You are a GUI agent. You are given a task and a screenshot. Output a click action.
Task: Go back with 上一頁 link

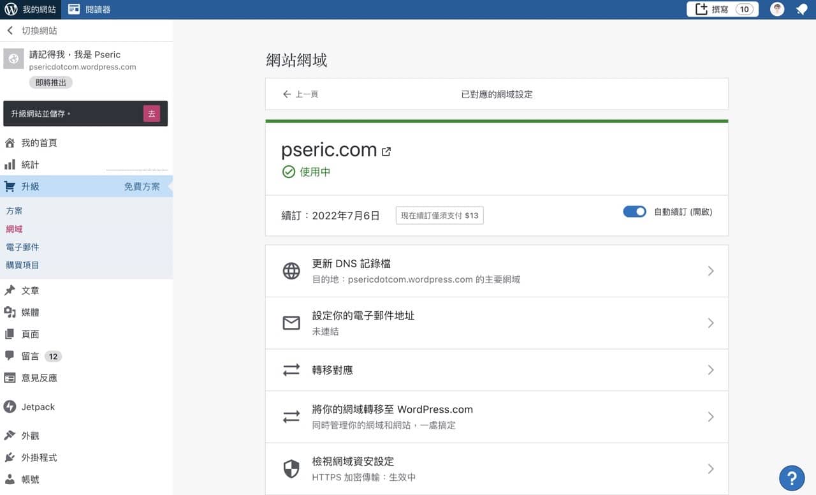tap(300, 94)
